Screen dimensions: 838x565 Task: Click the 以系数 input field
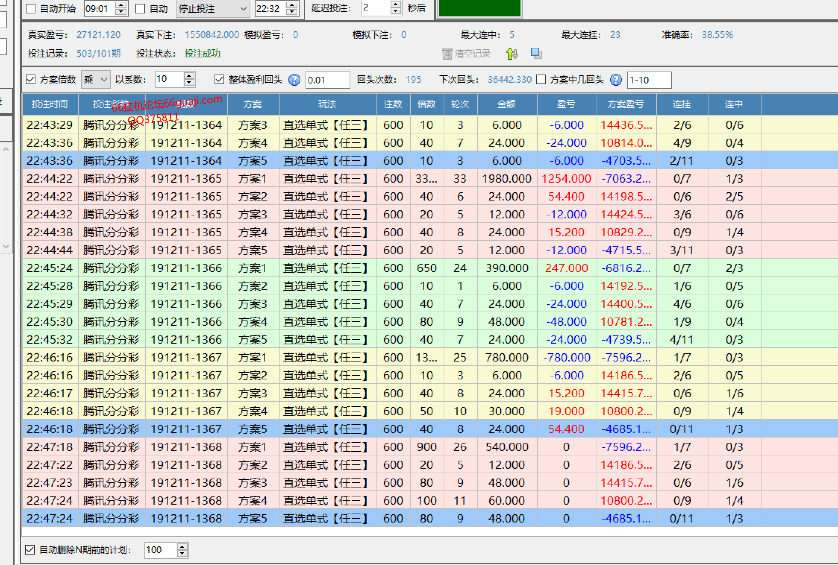pyautogui.click(x=169, y=79)
